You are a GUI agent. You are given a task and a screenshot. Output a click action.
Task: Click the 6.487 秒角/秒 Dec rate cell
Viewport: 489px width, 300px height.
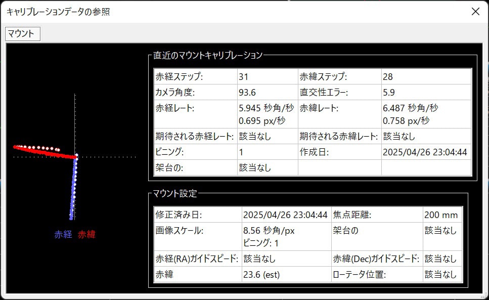click(426, 114)
